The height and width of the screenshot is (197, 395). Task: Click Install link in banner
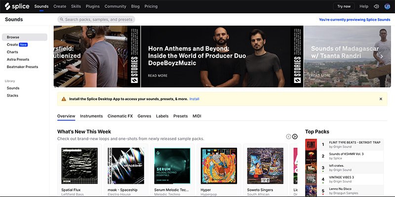(x=194, y=99)
